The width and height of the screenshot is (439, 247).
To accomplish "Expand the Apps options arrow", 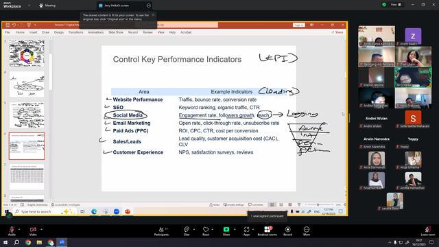I will click(x=253, y=229).
